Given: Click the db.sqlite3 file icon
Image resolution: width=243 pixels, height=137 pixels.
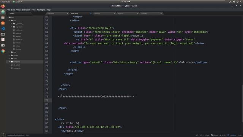Looking at the screenshot, I should coord(12,65).
